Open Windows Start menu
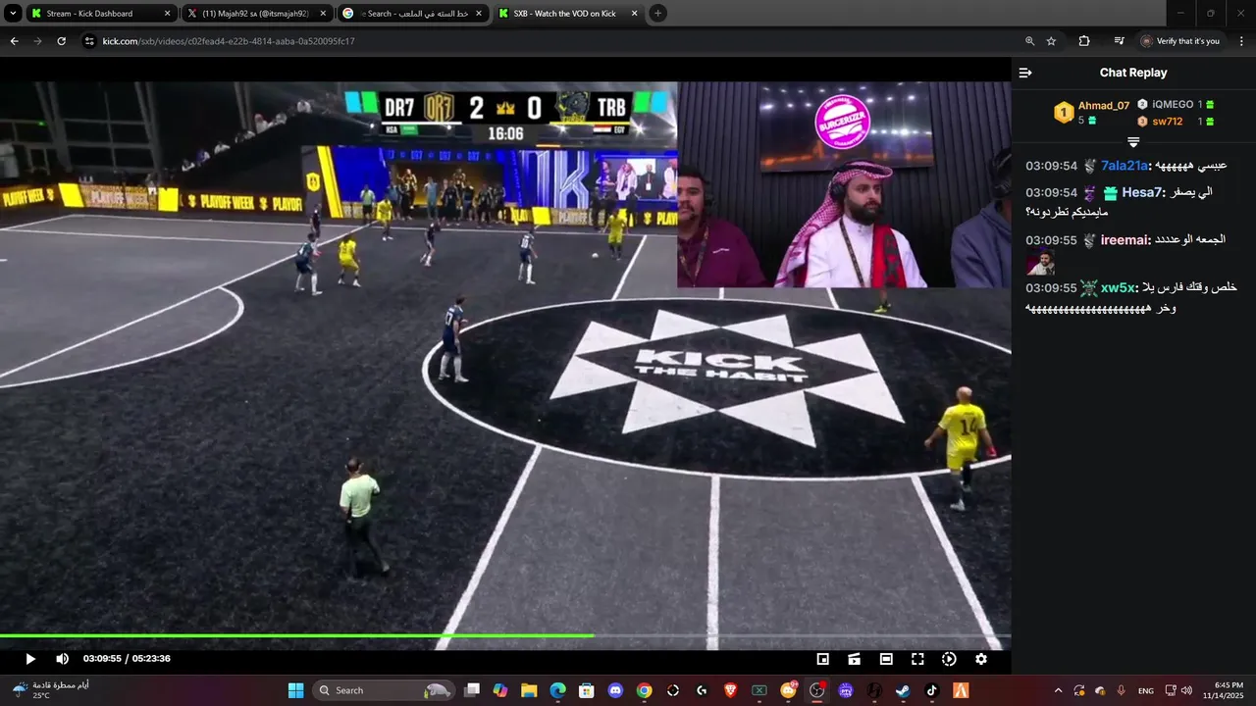 [295, 690]
